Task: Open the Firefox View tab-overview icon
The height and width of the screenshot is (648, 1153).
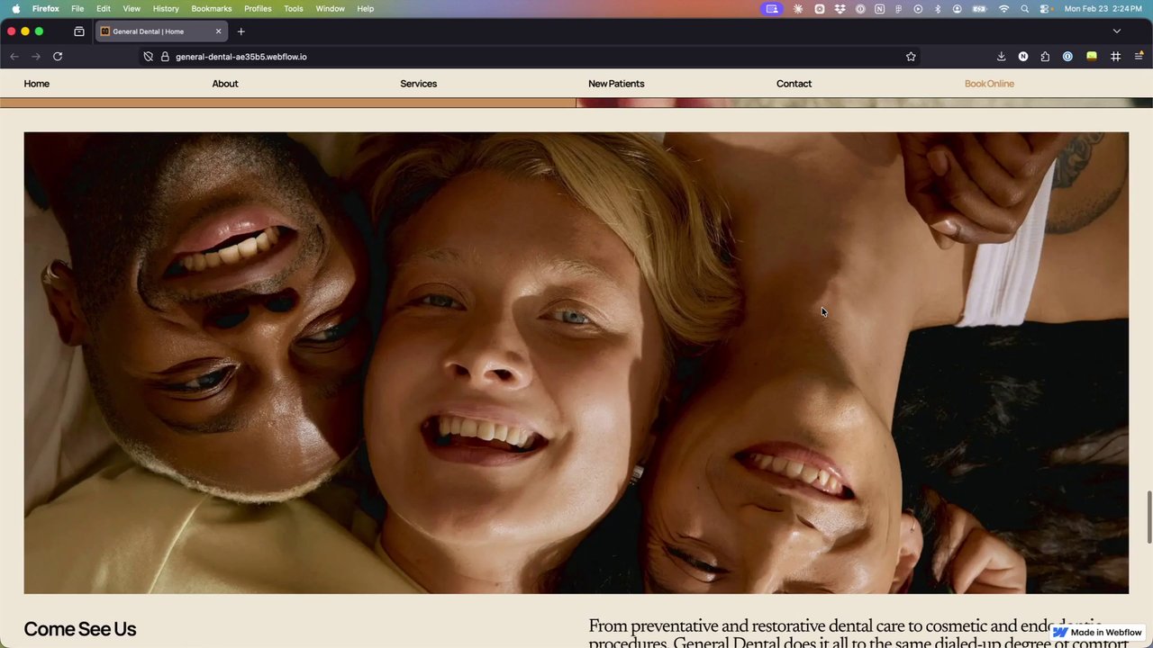Action: (x=79, y=31)
